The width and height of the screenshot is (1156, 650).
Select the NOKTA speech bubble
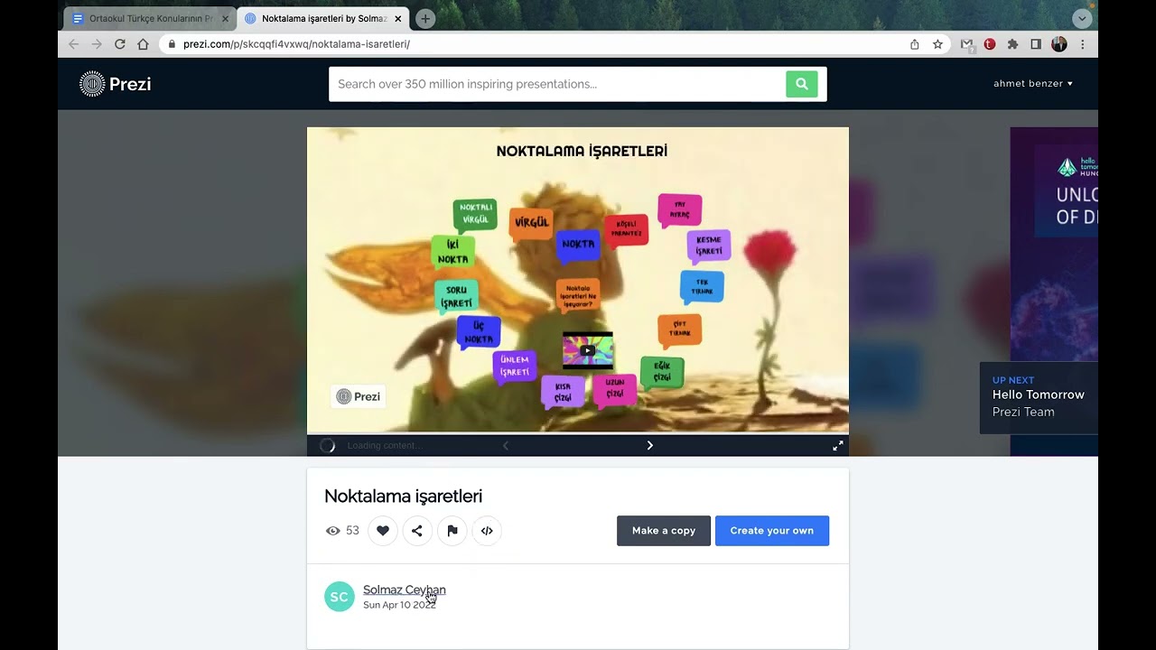578,245
